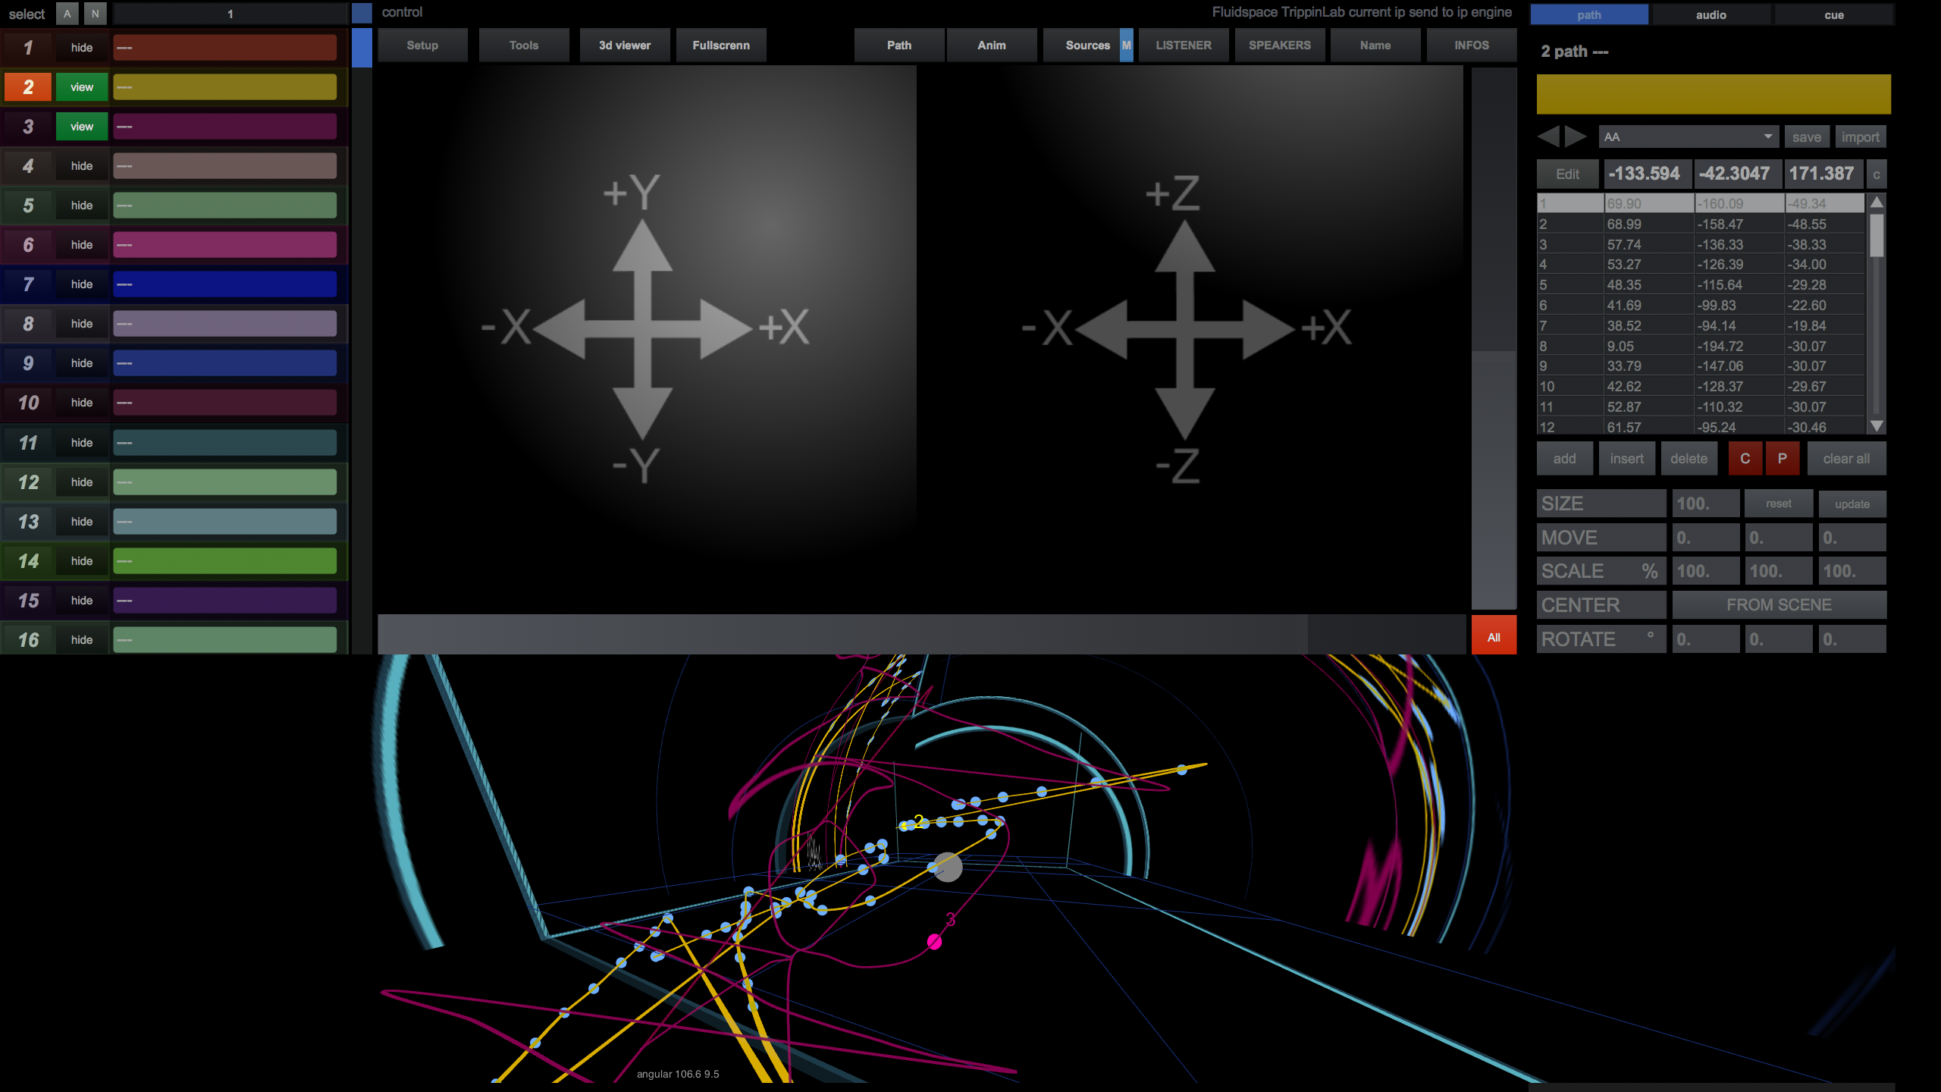Select source number 3

[28, 127]
